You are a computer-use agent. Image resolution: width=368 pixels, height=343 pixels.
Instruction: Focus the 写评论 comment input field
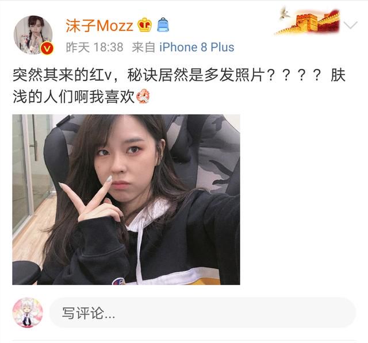click(x=202, y=313)
